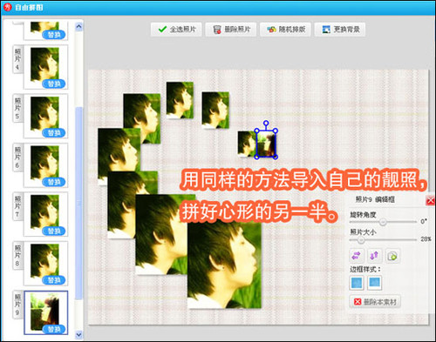Click 替换 on the 照片7 thumbnail
This screenshot has height=342, width=436.
click(x=54, y=231)
